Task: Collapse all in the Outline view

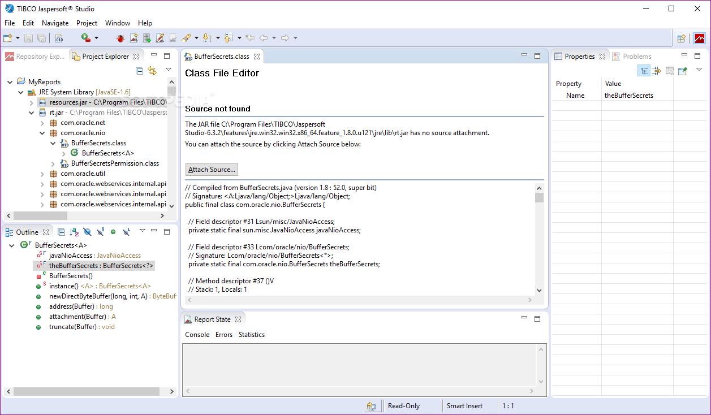Action: click(x=62, y=232)
